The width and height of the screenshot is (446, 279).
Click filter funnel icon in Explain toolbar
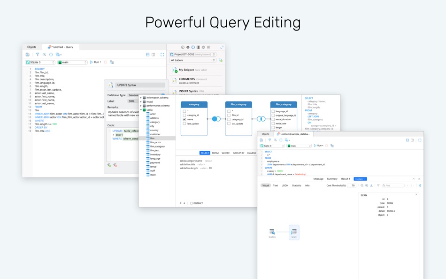tap(378, 186)
